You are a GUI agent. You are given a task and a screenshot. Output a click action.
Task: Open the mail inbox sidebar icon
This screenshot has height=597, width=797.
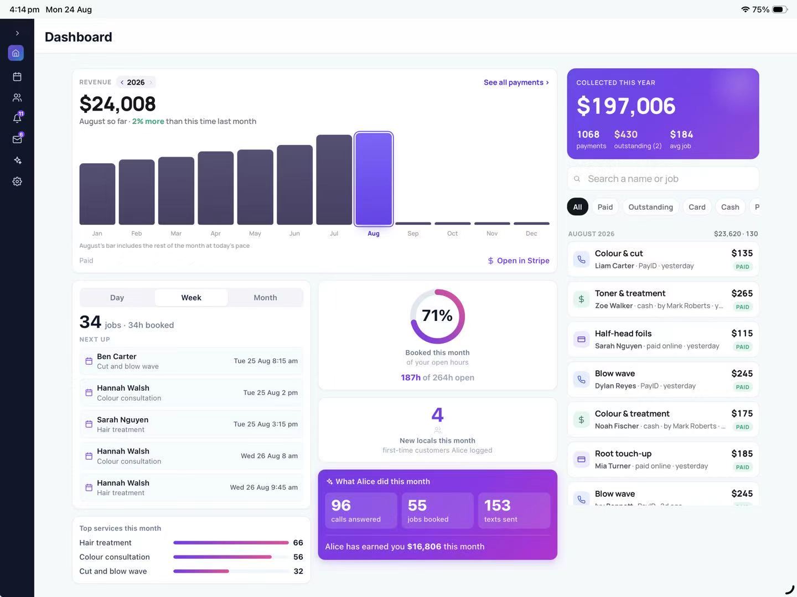pos(17,139)
